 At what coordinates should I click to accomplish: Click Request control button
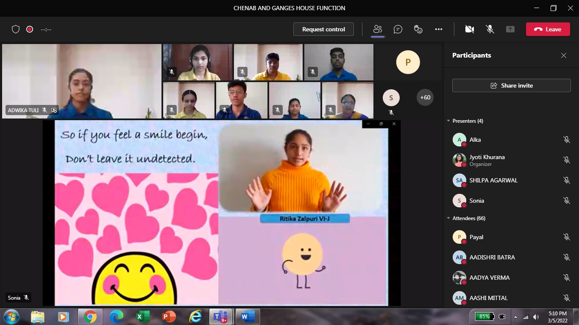tap(323, 29)
